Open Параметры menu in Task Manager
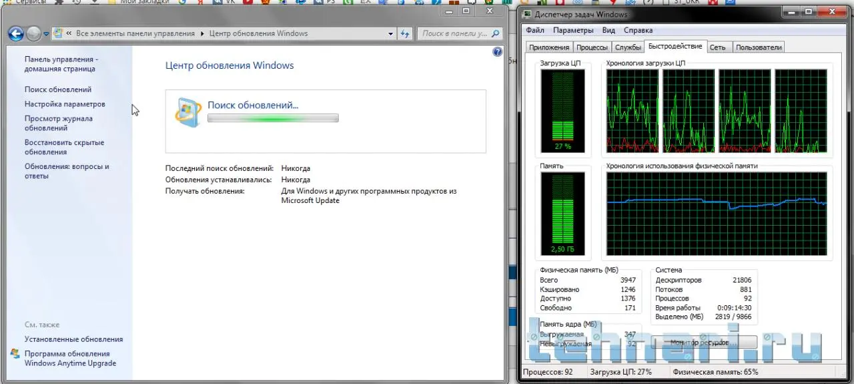854x384 pixels. pos(573,30)
